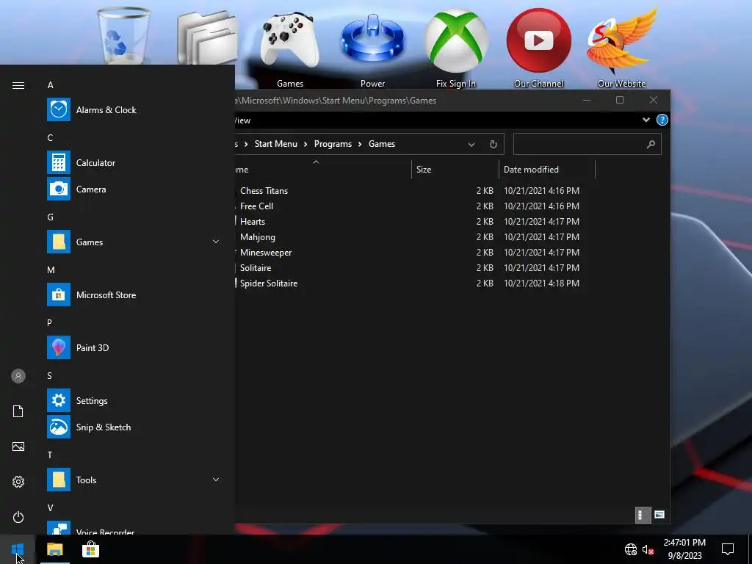Select the Recycle Bin desktop icon
Screen dimensions: 752x564
[x=123, y=35]
